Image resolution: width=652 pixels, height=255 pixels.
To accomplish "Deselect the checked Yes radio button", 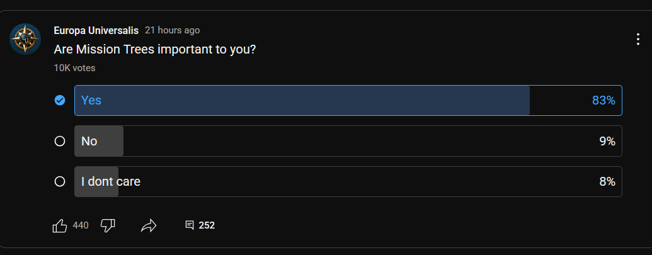I will click(x=60, y=101).
